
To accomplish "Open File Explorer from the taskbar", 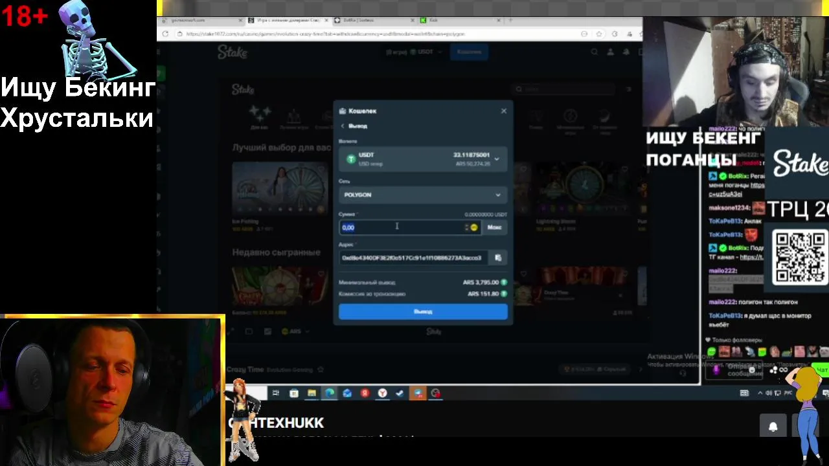I will click(312, 393).
